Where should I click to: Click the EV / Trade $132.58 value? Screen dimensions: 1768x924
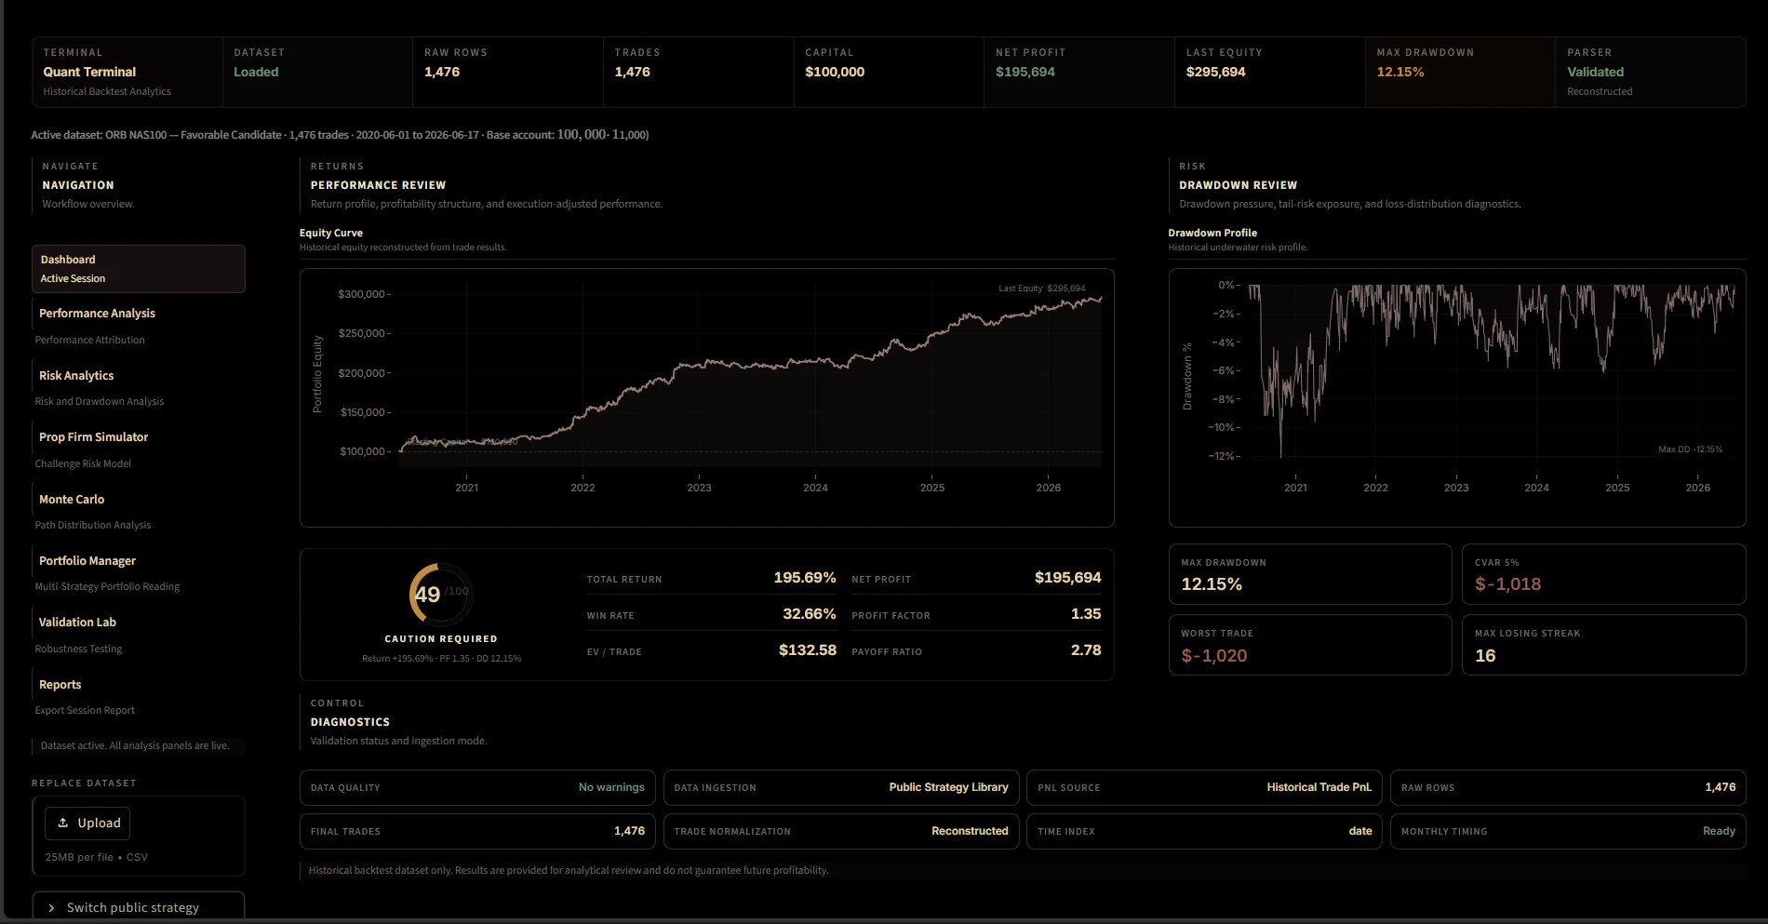tap(807, 650)
